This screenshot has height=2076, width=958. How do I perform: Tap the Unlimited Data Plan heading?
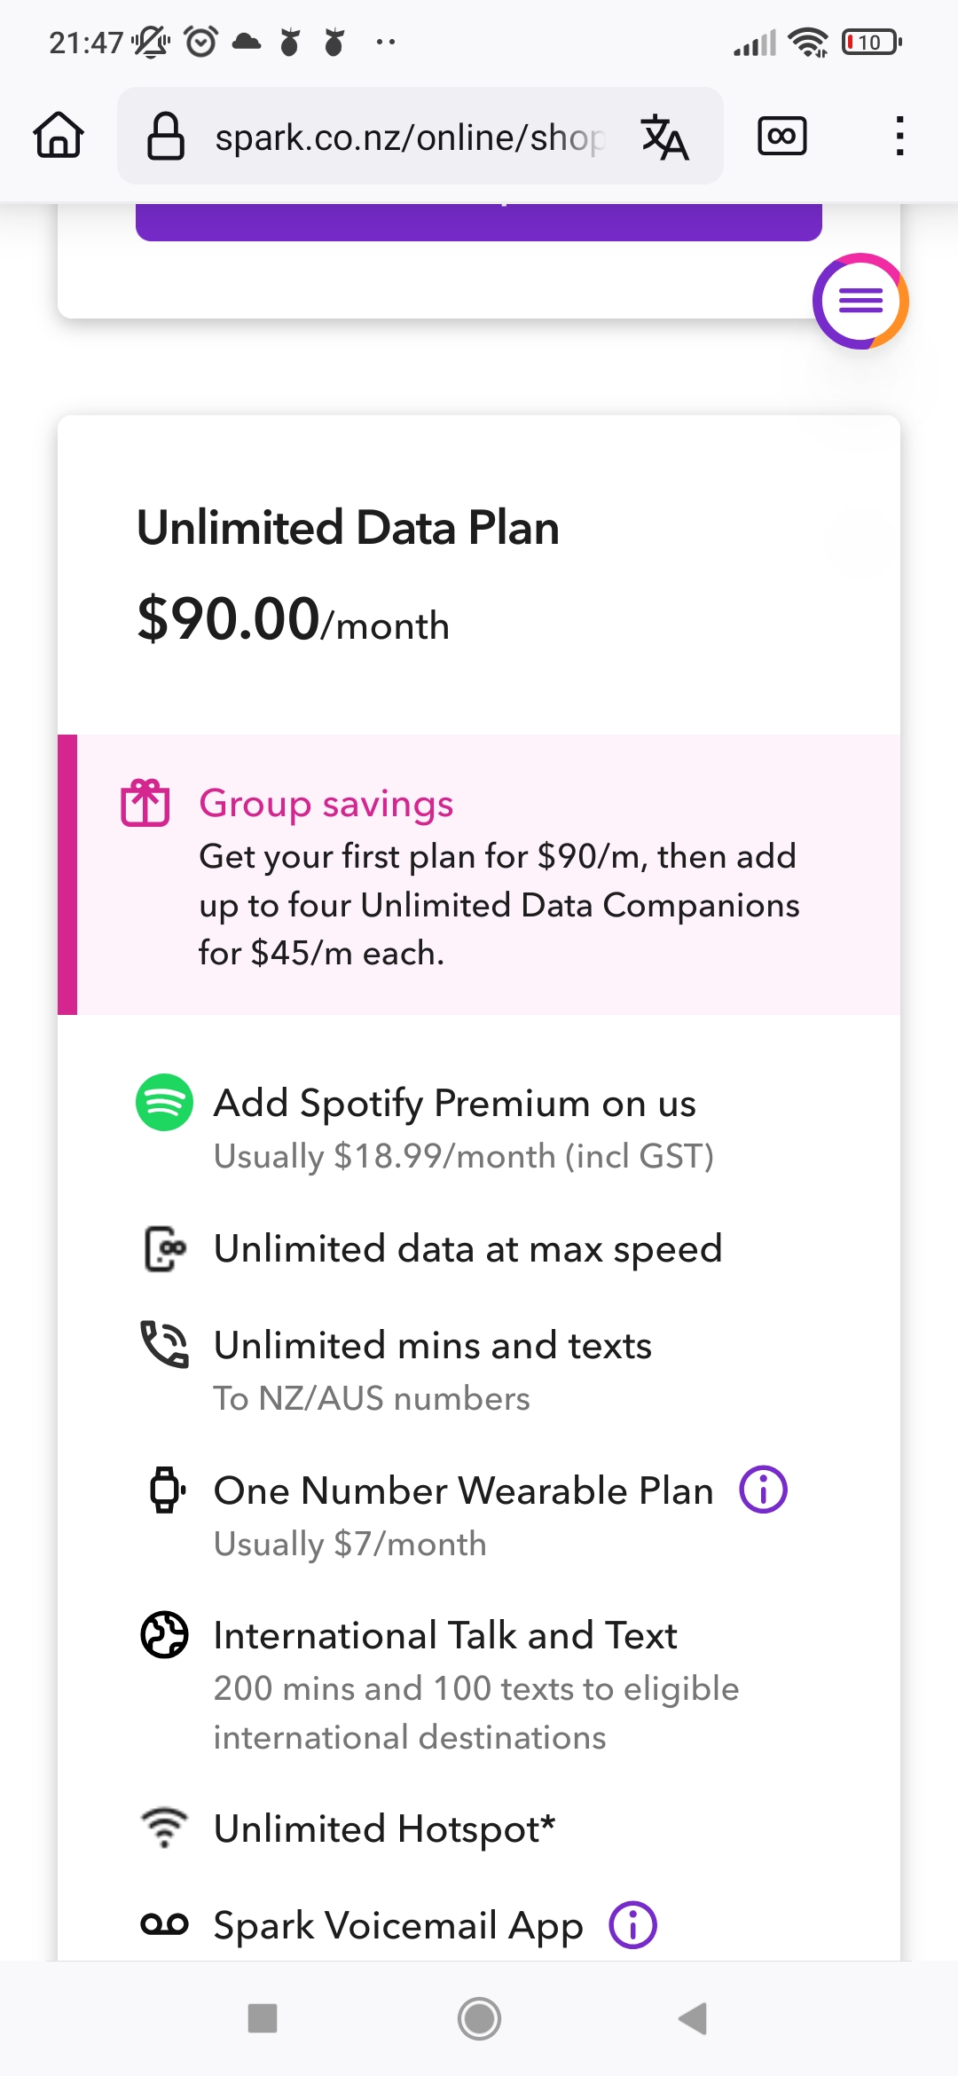[x=348, y=528]
